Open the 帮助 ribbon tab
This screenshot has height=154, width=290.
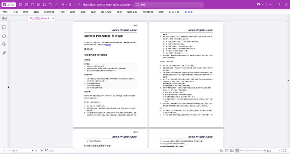click(x=161, y=12)
